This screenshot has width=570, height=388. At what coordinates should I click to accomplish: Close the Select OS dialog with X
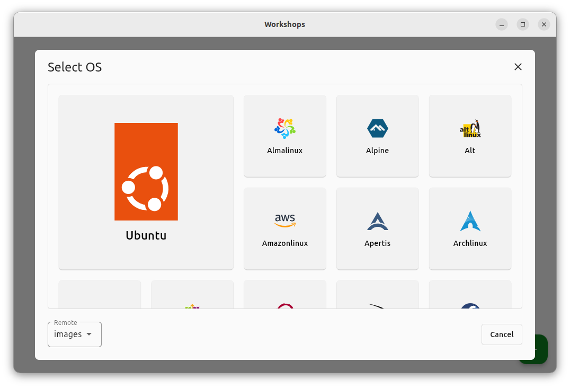(x=518, y=67)
